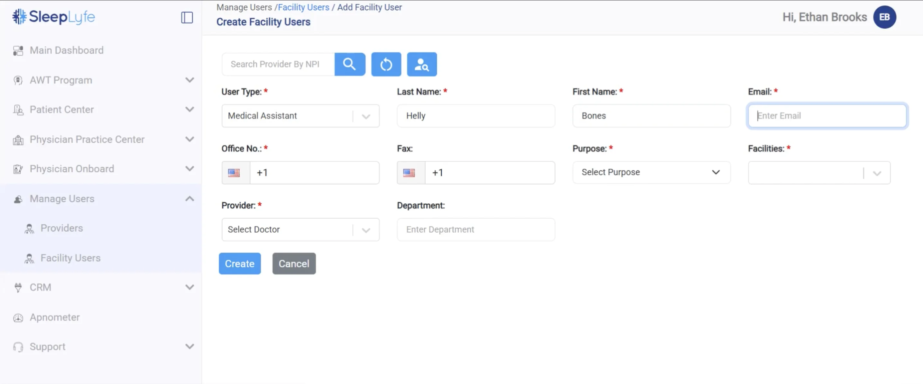This screenshot has height=384, width=923.
Task: Open Providers in the sidebar
Action: (62, 228)
